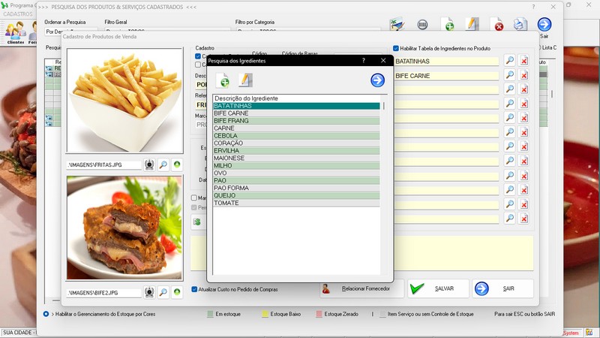
Task: Open help question mark of ingredient dialog
Action: (x=364, y=61)
